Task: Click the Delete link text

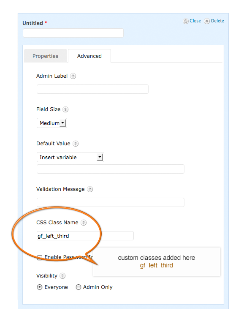Action: [x=217, y=21]
